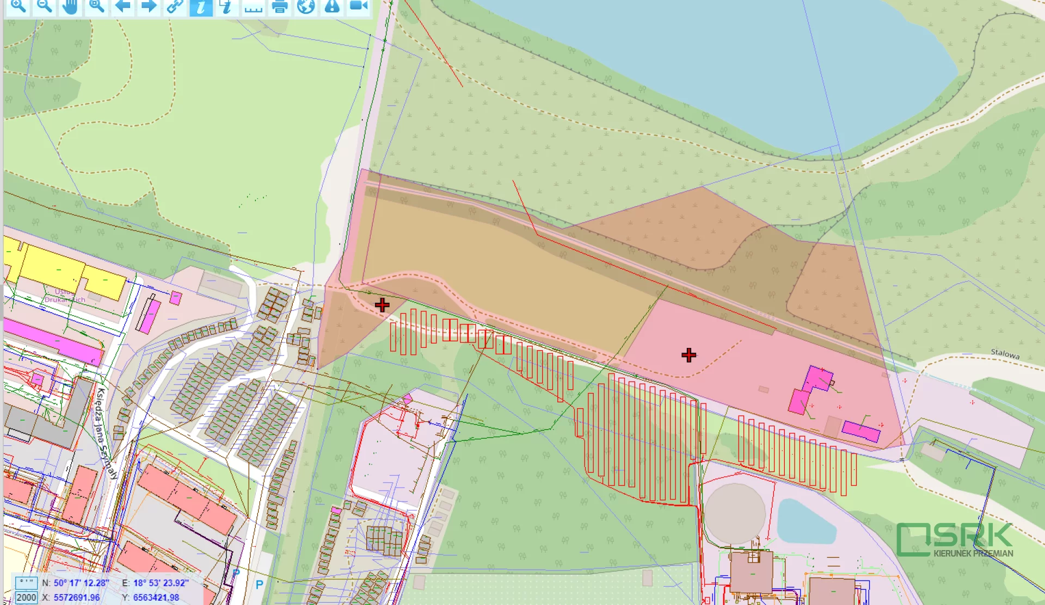Activate the pan hand tool

pyautogui.click(x=70, y=7)
